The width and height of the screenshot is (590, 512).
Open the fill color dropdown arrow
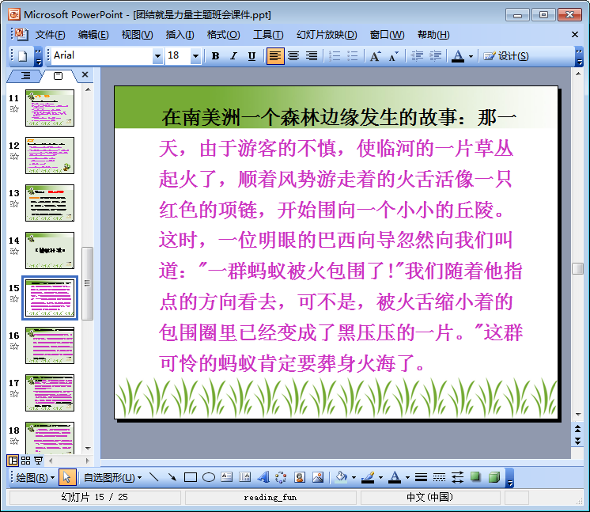(x=354, y=477)
